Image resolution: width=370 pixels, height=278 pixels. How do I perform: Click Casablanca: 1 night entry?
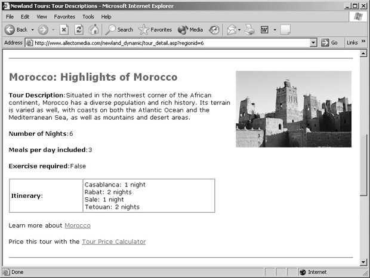115,185
